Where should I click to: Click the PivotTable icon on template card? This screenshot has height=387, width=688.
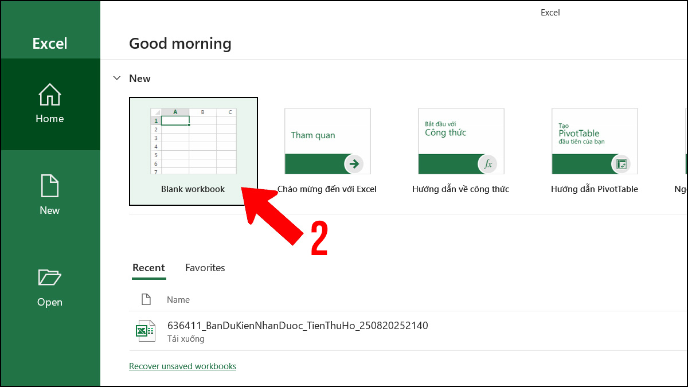(621, 164)
